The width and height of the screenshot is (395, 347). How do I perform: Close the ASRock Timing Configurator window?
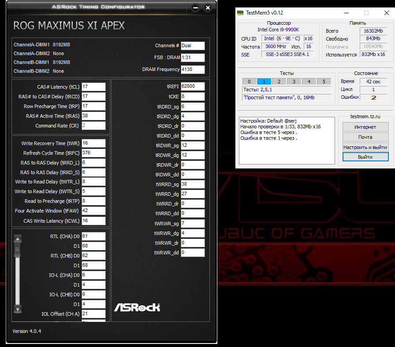(x=208, y=8)
